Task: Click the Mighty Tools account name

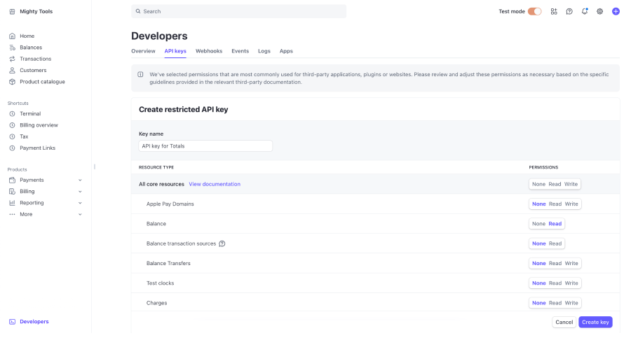Action: coord(36,12)
